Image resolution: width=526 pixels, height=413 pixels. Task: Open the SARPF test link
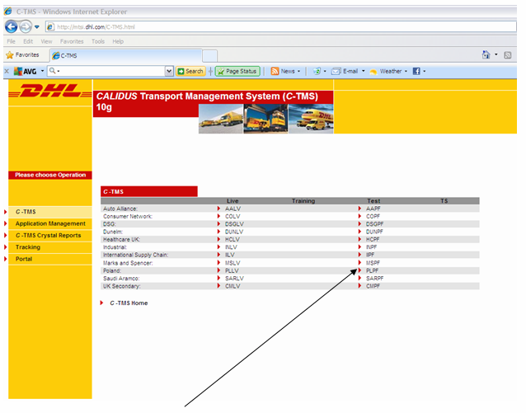374,279
